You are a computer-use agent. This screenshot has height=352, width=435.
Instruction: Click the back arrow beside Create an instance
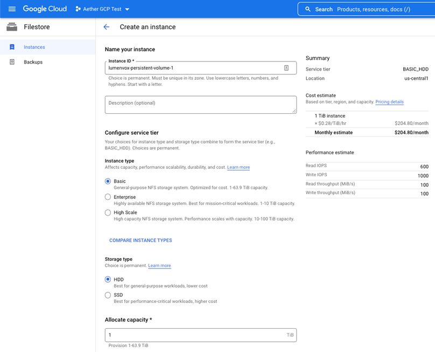tap(106, 27)
